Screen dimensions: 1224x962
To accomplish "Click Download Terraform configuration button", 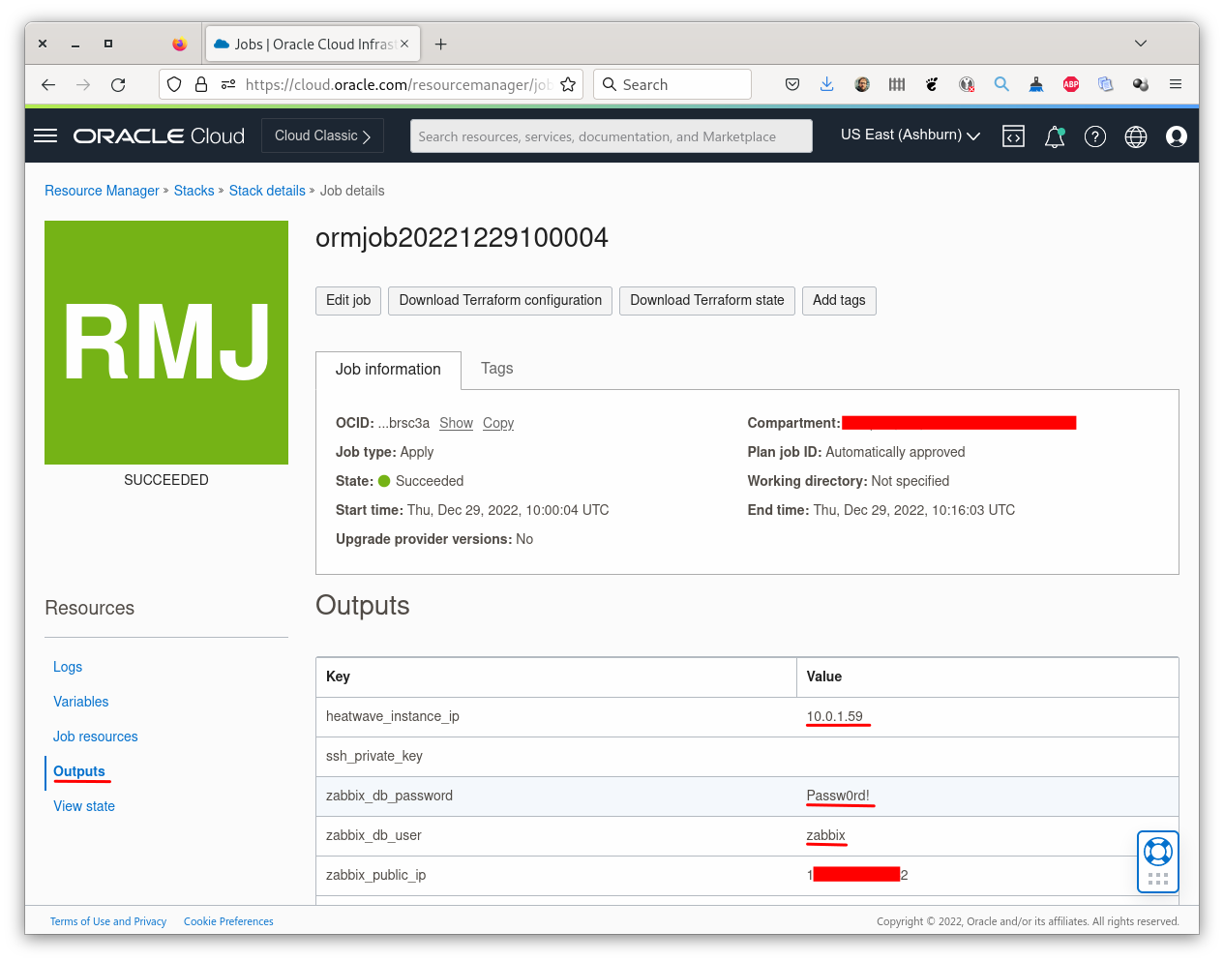I will [x=500, y=301].
